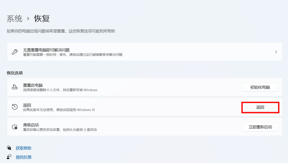Click the 恢复选项 section heading
Viewport: 288px width, 163px height.
click(x=15, y=73)
